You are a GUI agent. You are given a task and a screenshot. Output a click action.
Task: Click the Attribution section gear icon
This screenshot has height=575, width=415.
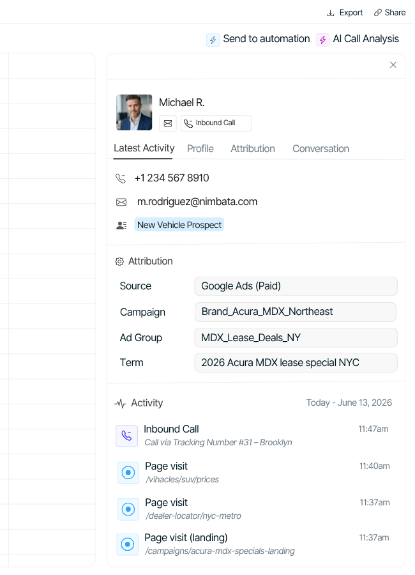pyautogui.click(x=119, y=261)
